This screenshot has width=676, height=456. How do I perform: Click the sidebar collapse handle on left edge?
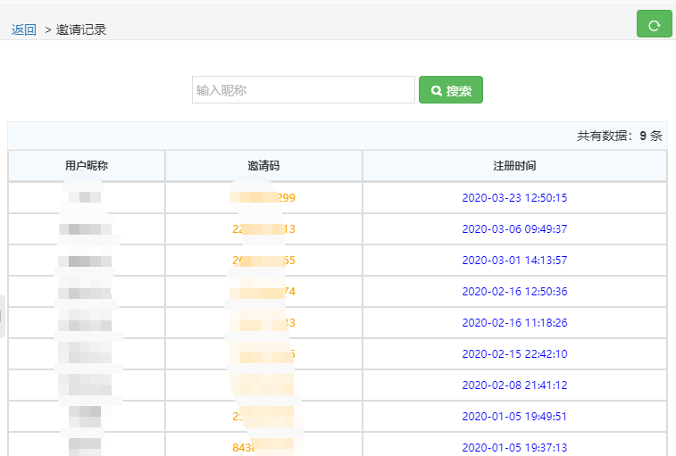pyautogui.click(x=3, y=317)
